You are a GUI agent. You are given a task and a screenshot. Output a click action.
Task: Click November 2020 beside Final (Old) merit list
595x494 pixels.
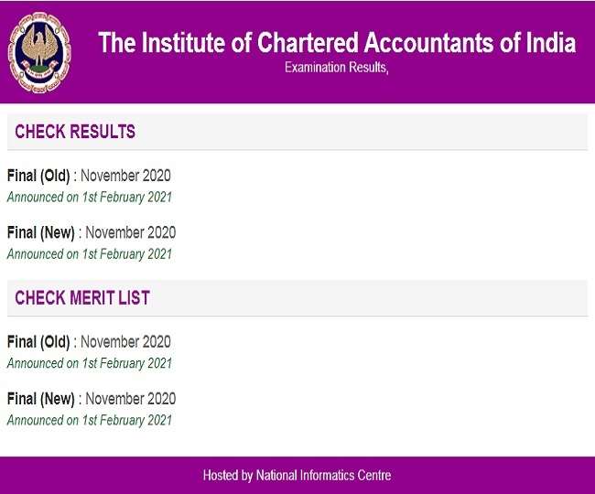125,342
